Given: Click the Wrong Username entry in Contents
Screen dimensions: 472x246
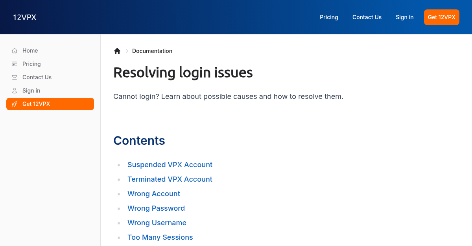Looking at the screenshot, I should (157, 223).
